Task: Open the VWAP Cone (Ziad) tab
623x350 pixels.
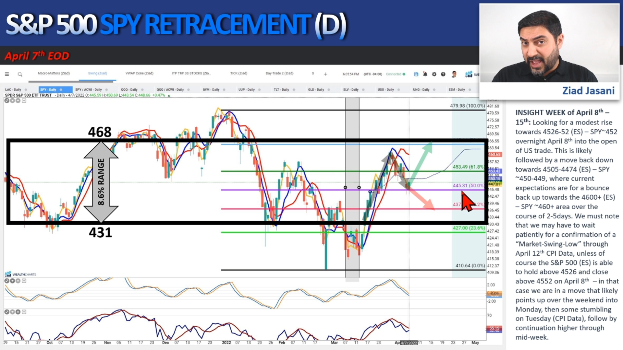Action: [139, 73]
